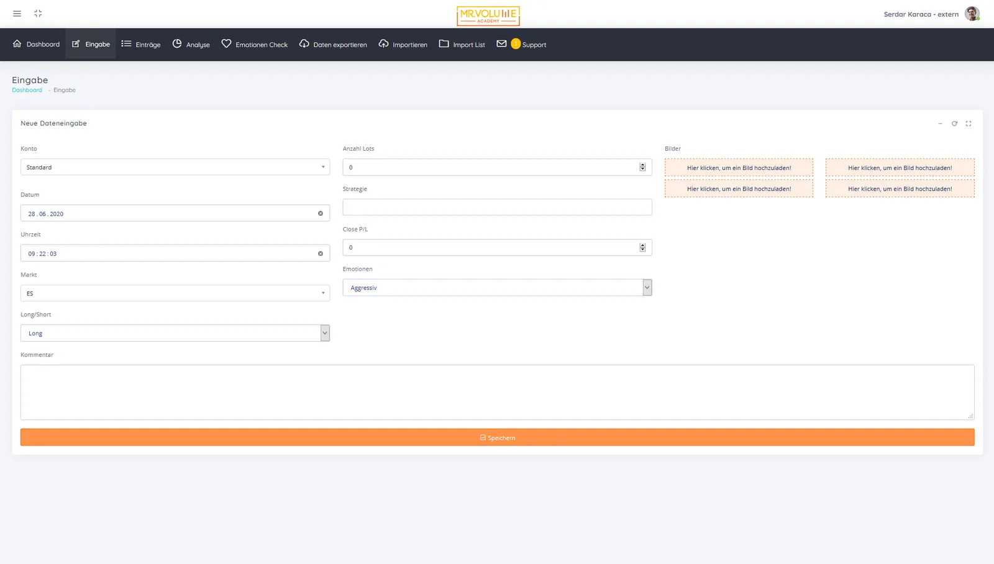
Task: Click the Strategie text field
Action: coord(497,207)
